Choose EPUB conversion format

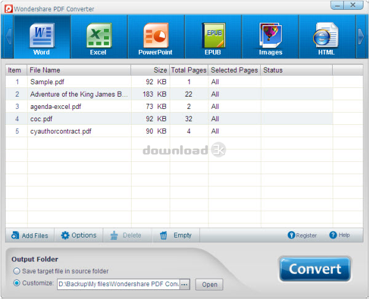point(213,37)
